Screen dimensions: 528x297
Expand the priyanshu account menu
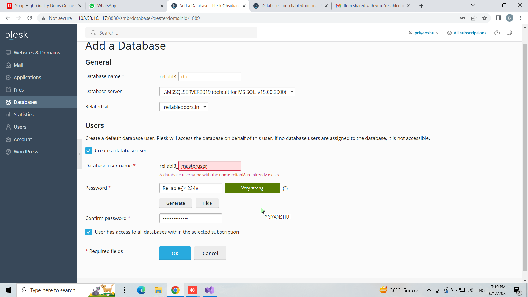coord(424,33)
